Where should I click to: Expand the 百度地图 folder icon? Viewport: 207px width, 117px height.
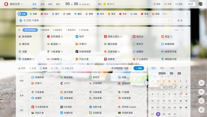pyautogui.click(x=119, y=51)
